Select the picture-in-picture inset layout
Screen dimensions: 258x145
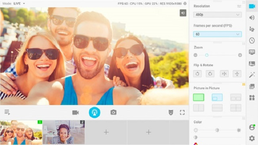217,97
